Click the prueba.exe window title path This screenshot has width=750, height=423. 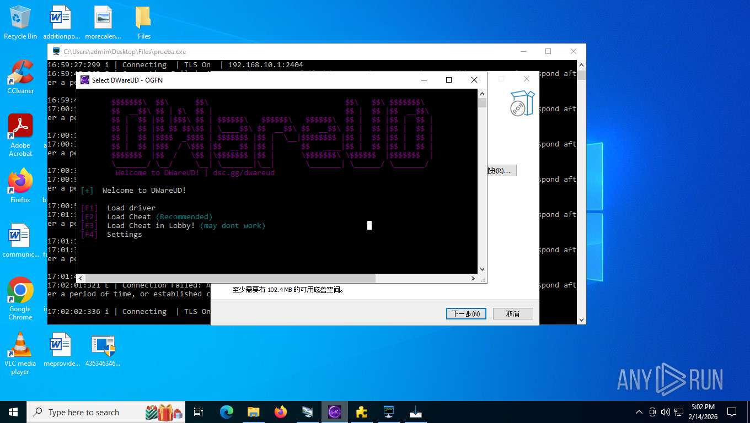tap(125, 51)
